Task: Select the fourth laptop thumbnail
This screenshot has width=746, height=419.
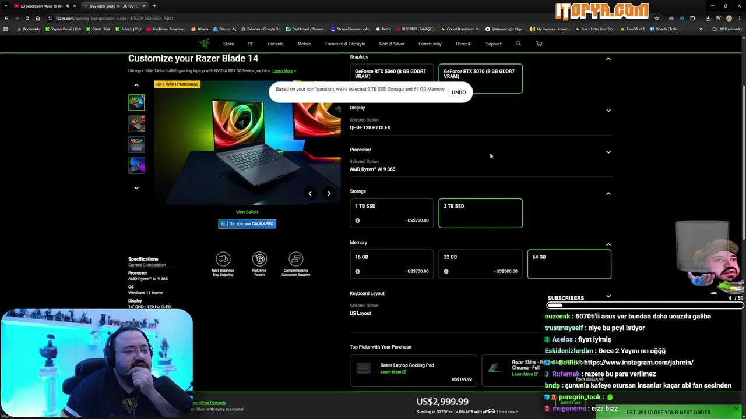Action: coord(136,165)
